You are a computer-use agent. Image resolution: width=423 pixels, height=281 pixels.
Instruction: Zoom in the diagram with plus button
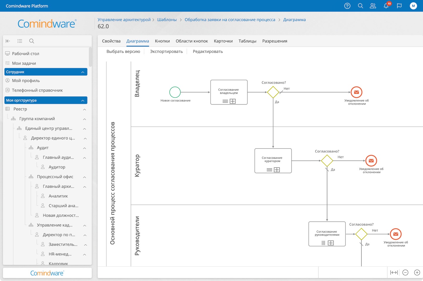click(417, 273)
